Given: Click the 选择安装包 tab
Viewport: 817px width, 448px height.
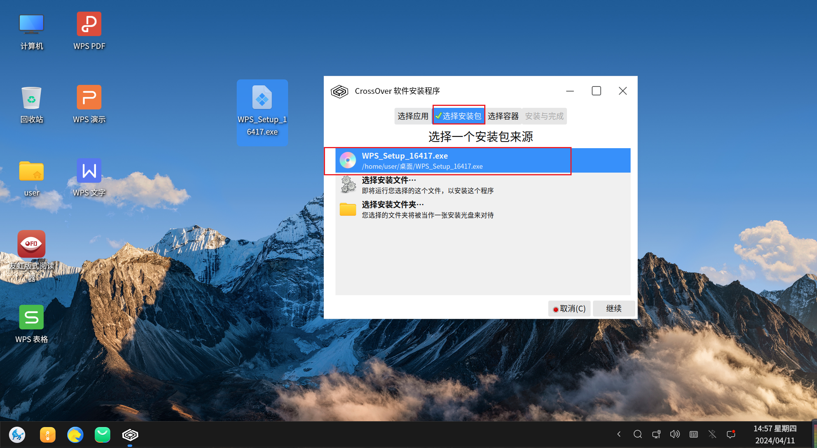Looking at the screenshot, I should (459, 116).
